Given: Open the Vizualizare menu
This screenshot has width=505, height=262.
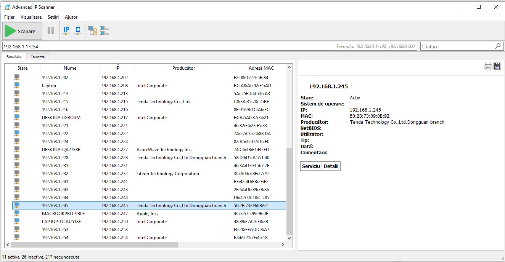Looking at the screenshot, I should point(31,17).
